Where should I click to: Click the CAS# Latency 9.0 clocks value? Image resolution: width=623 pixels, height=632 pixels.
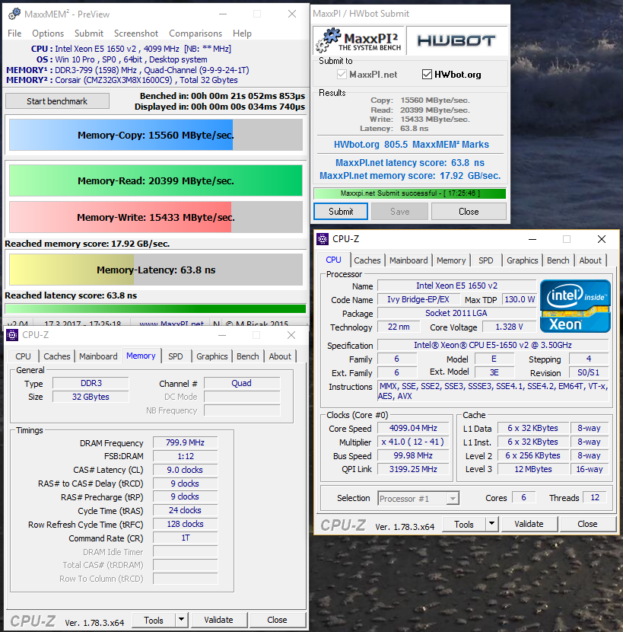pos(186,470)
